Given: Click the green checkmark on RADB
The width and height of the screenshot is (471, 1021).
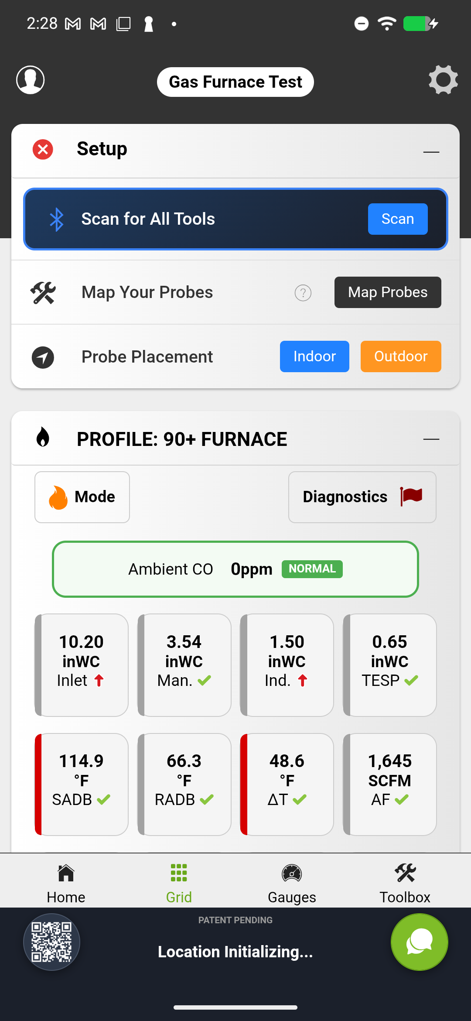Looking at the screenshot, I should (207, 799).
